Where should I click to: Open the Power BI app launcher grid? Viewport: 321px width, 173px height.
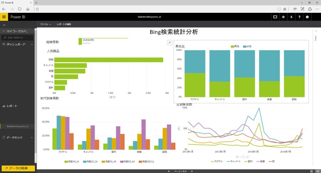point(4,17)
